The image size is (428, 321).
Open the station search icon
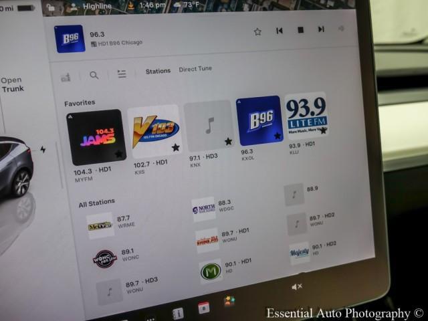(x=94, y=75)
